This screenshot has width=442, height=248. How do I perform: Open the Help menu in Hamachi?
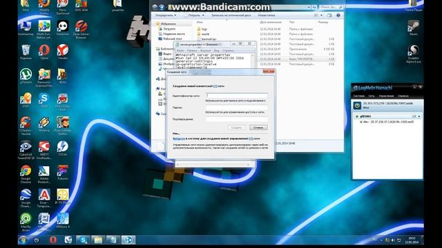[403, 96]
